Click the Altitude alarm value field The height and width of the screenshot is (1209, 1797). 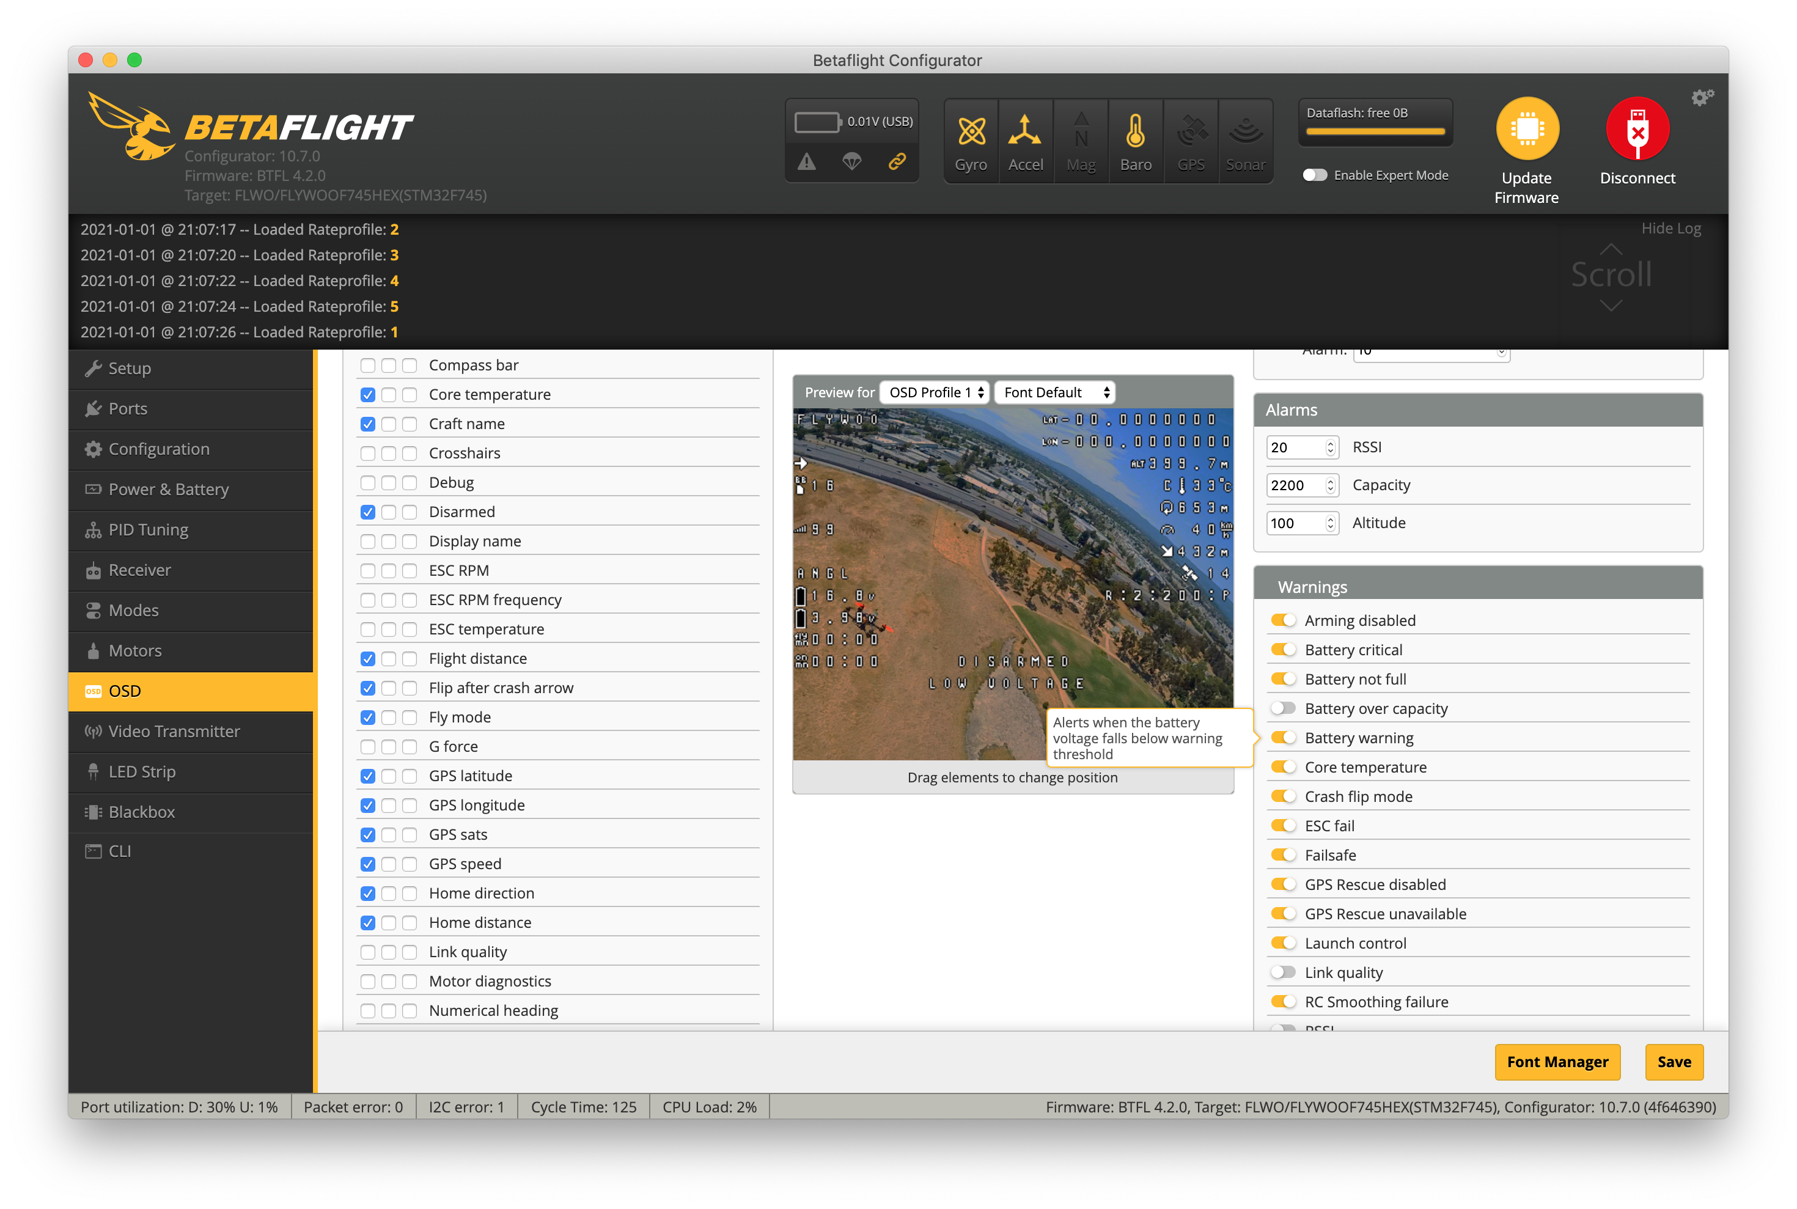1302,523
